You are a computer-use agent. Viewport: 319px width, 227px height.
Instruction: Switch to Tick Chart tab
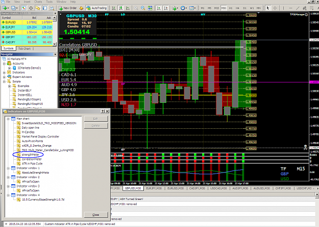24,49
